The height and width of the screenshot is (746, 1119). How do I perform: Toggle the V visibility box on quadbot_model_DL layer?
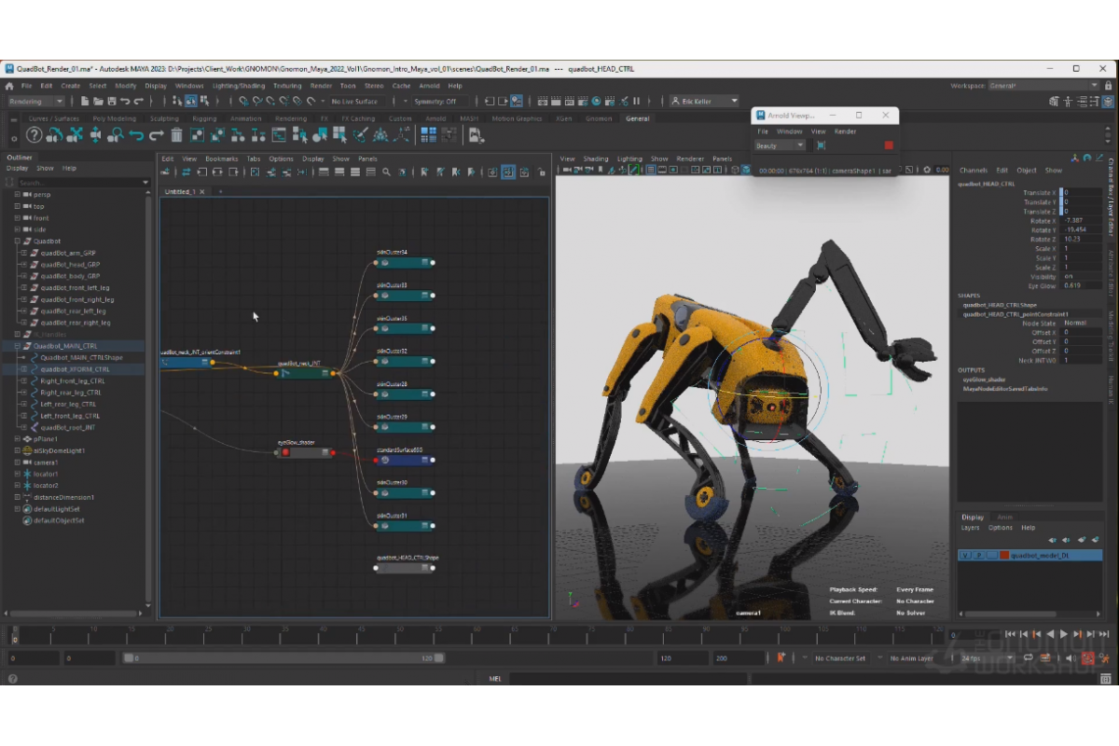(x=965, y=555)
